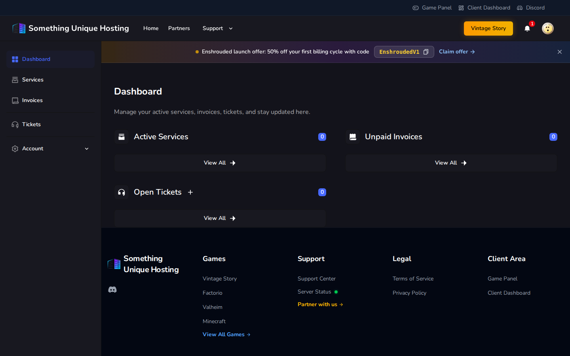Click the Active Services box icon
The image size is (570, 356).
[x=122, y=137]
